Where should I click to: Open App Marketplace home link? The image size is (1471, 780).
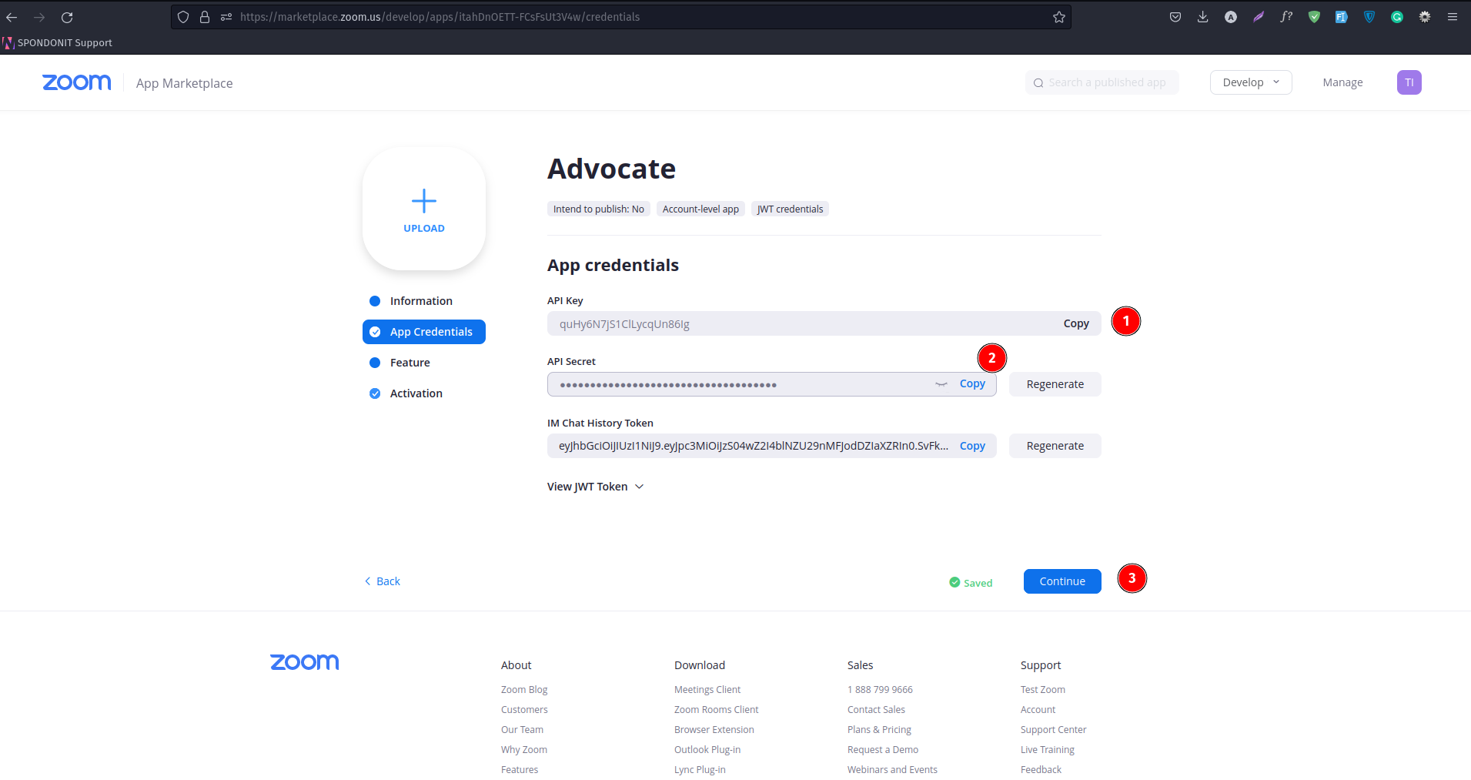tap(184, 83)
